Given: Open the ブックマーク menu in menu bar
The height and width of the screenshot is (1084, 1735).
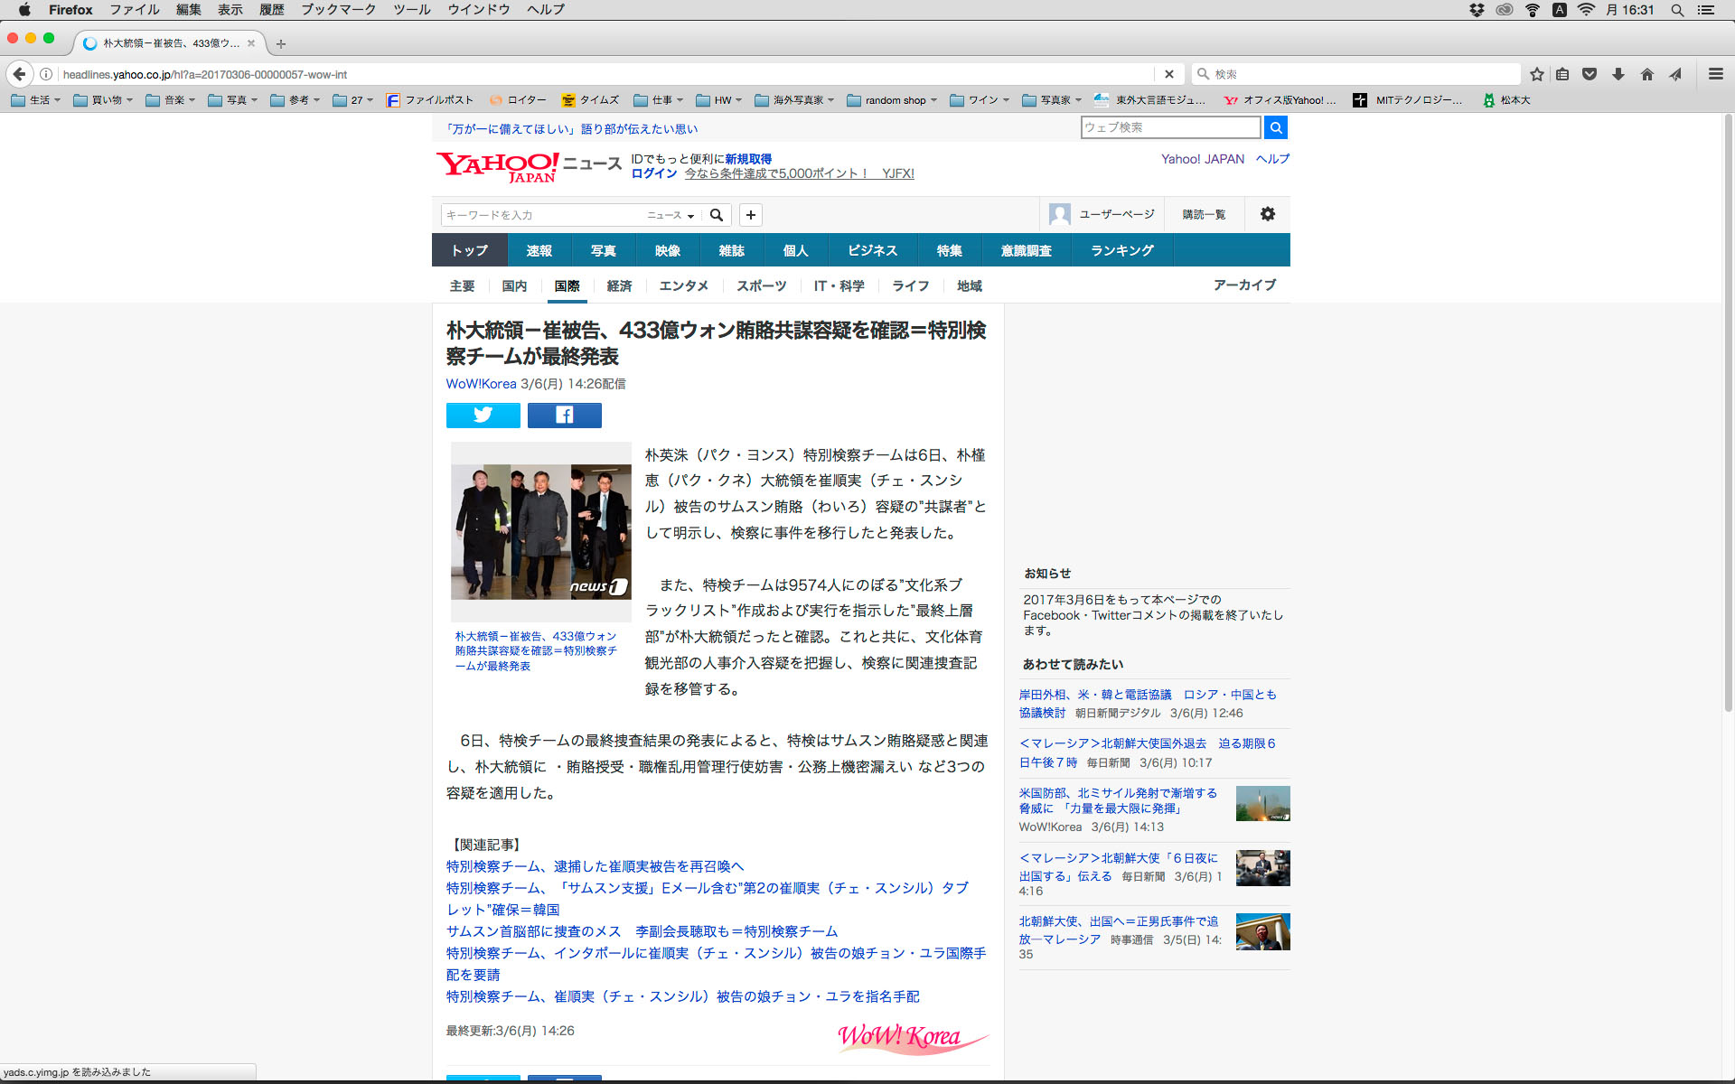Looking at the screenshot, I should pos(338,10).
